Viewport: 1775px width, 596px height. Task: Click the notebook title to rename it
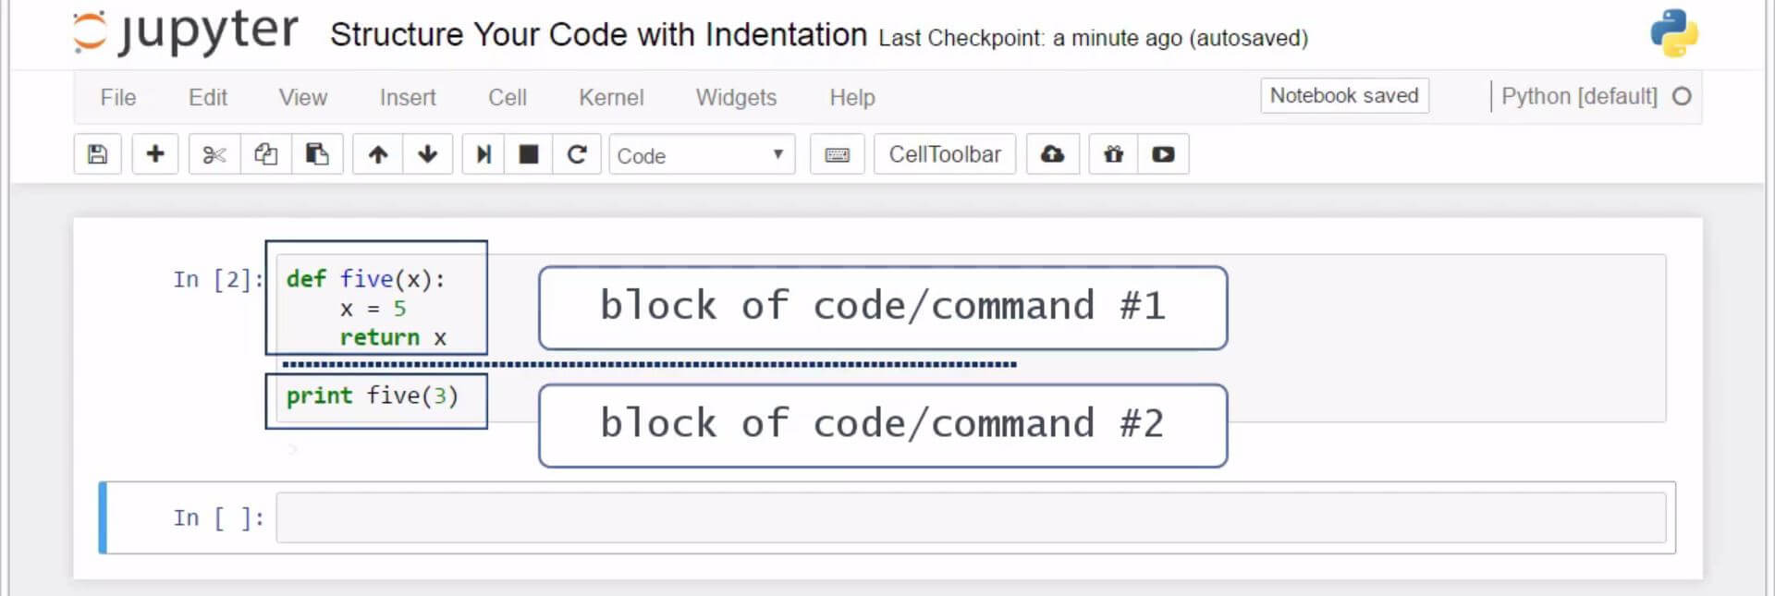(x=598, y=35)
